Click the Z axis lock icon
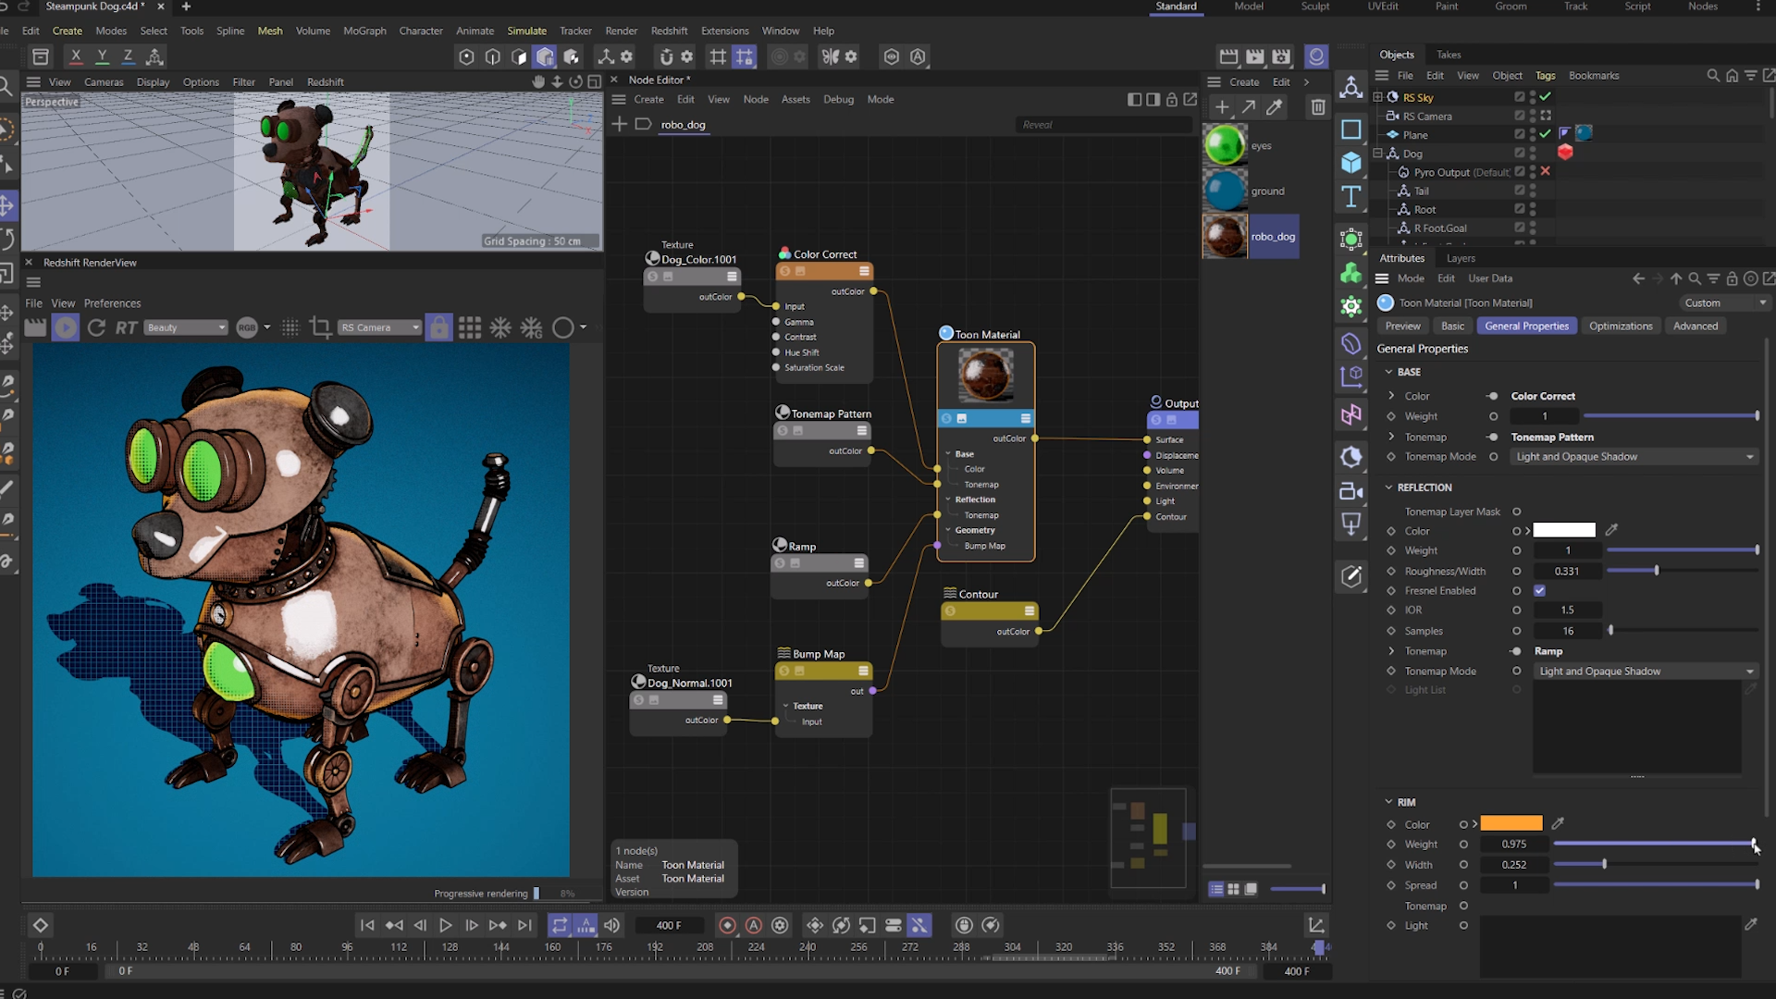 pos(128,57)
